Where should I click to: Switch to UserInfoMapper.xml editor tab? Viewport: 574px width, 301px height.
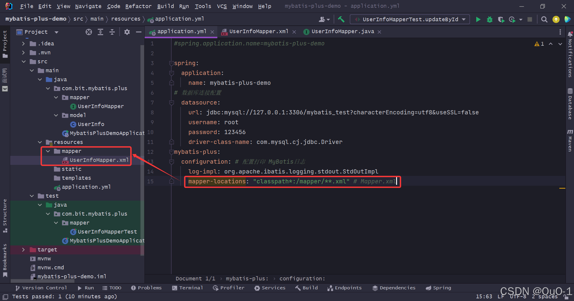[x=259, y=32]
